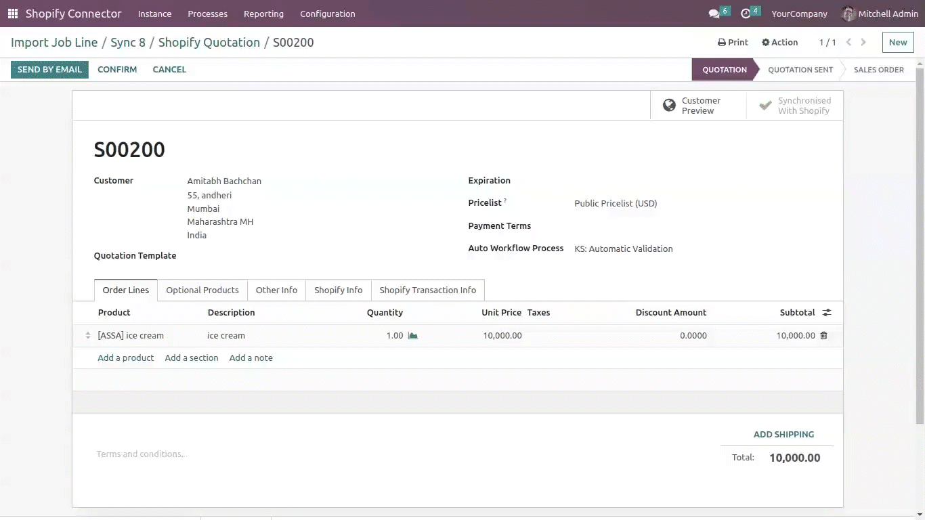Expand the Configuration menu
This screenshot has width=925, height=520.
pyautogui.click(x=327, y=14)
